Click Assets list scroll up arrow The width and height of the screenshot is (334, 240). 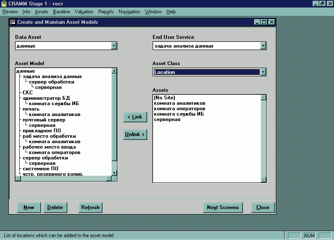(263, 97)
